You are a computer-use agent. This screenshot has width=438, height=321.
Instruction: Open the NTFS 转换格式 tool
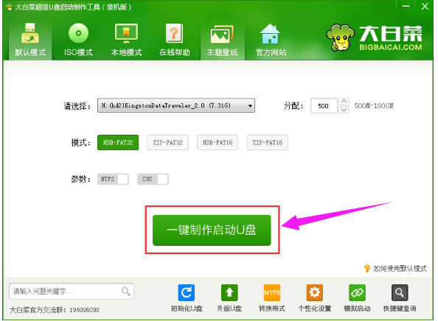coord(272,292)
